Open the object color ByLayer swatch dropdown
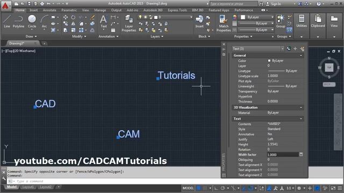The width and height of the screenshot is (344, 193). (x=257, y=17)
